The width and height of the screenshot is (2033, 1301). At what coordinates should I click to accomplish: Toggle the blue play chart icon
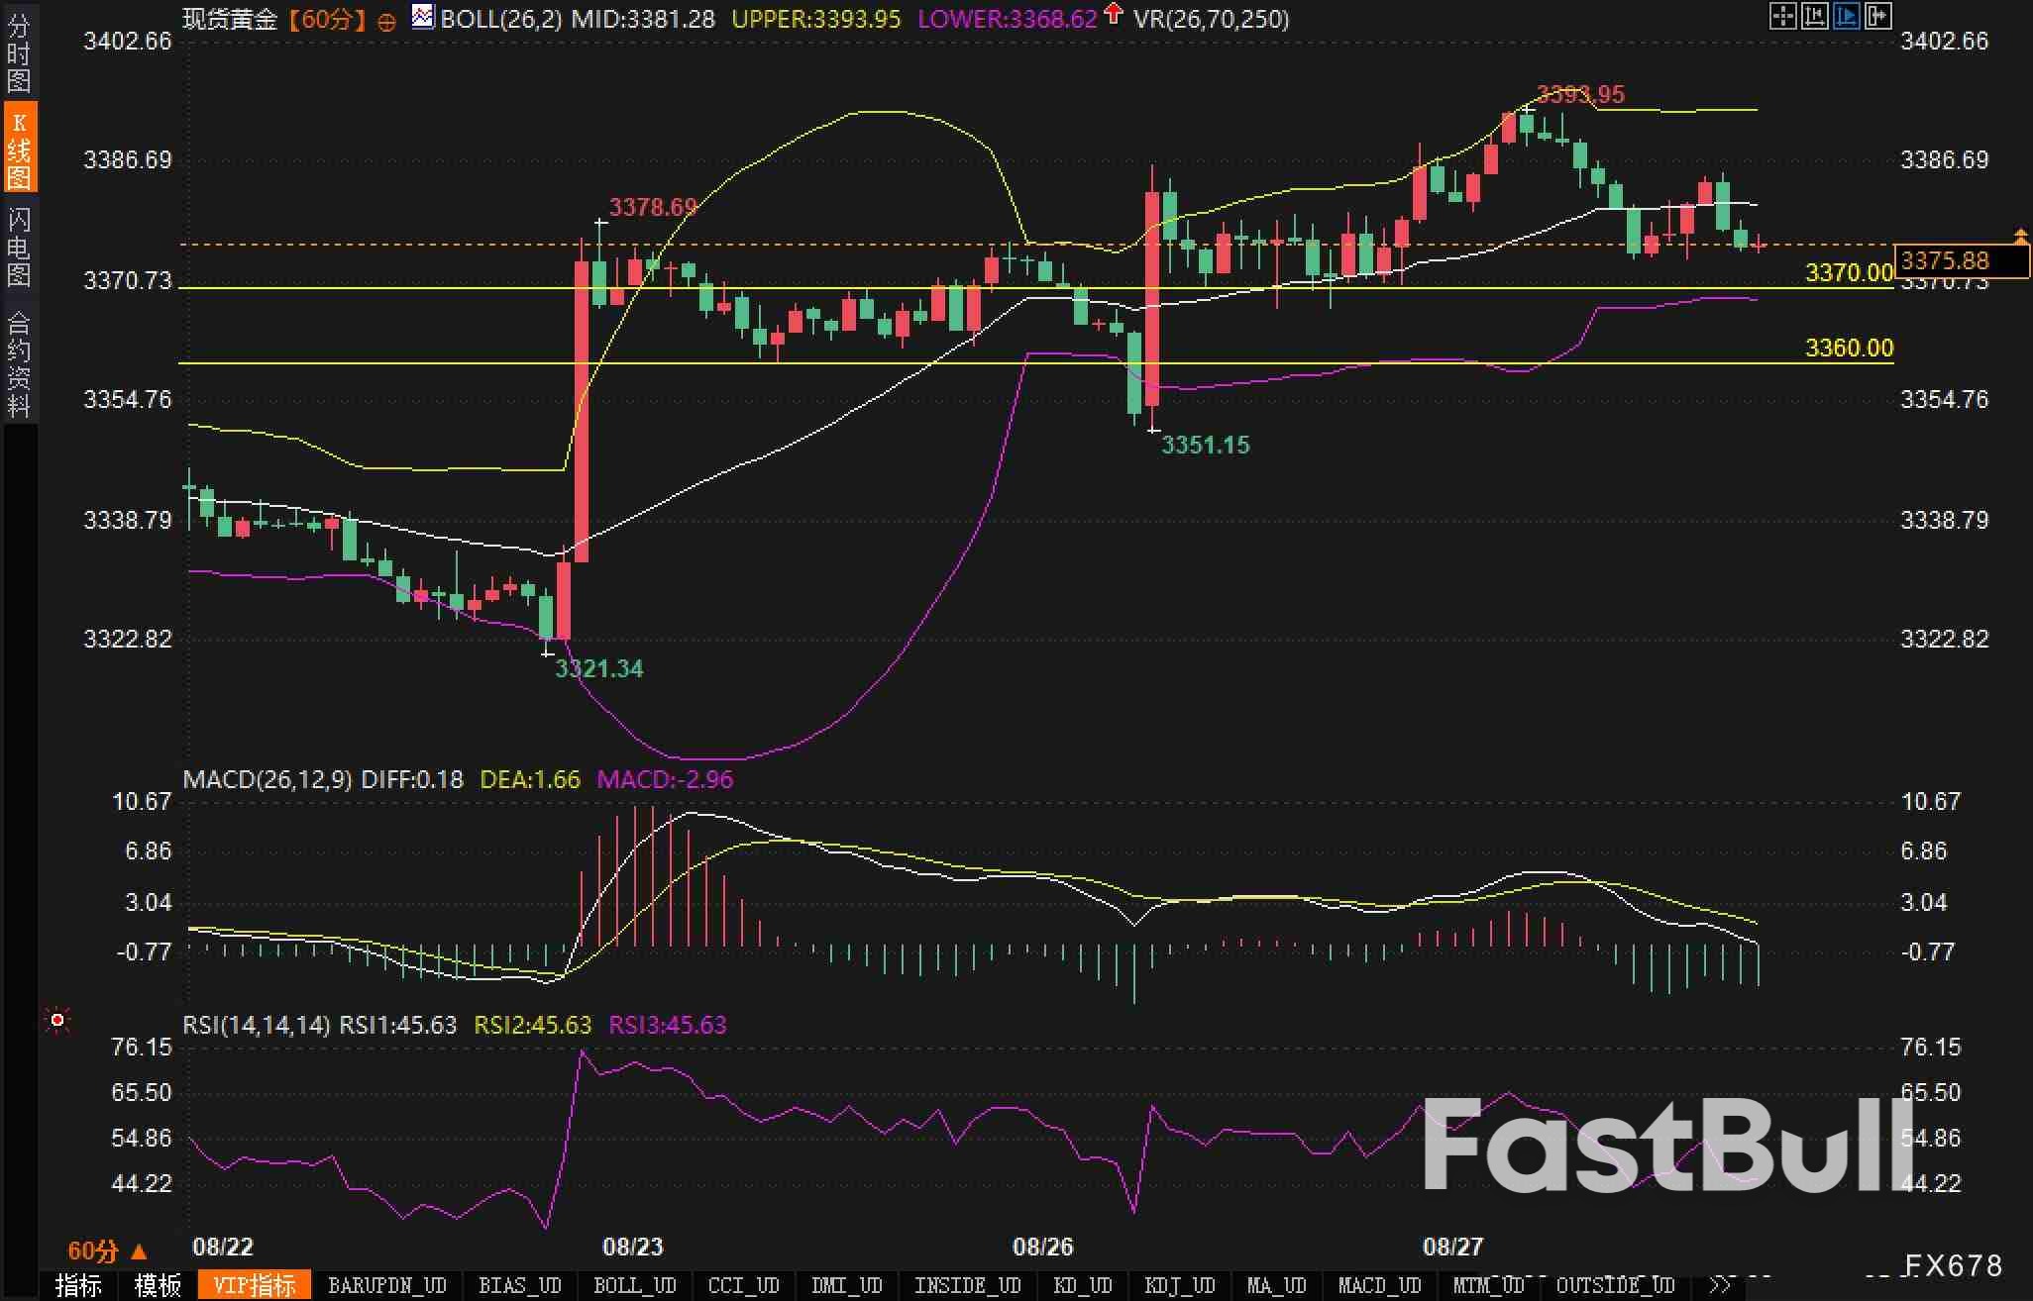click(x=1846, y=16)
